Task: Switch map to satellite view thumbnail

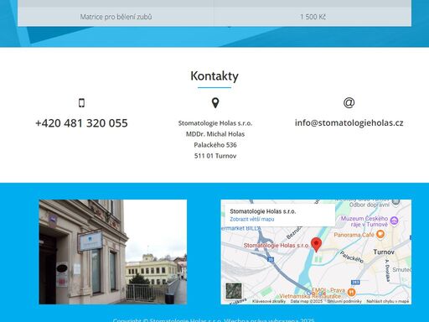Action: pos(234,291)
